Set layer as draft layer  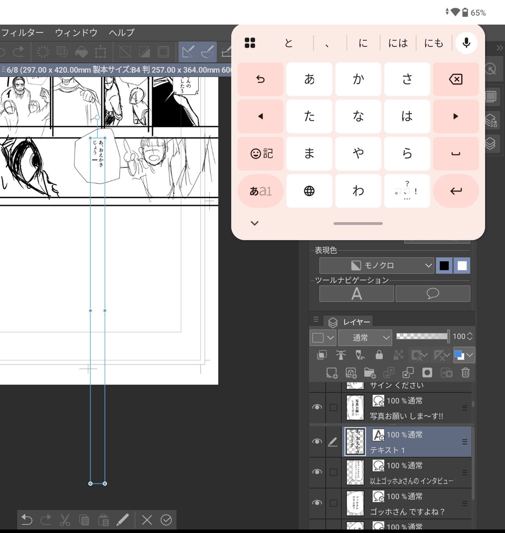[x=360, y=355]
